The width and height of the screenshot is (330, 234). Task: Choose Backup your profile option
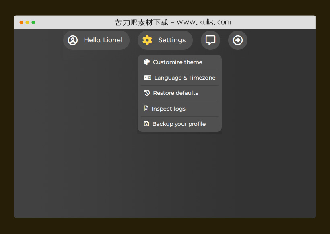point(179,124)
